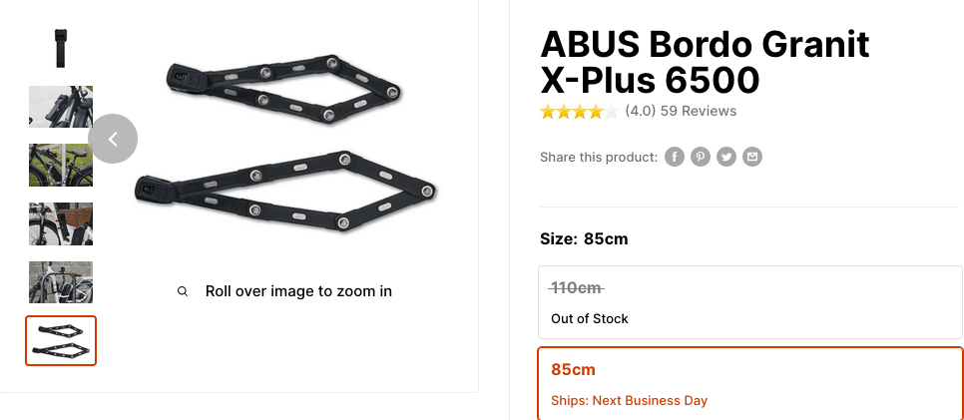Select the 85cm size option
The image size is (964, 420).
coord(749,383)
